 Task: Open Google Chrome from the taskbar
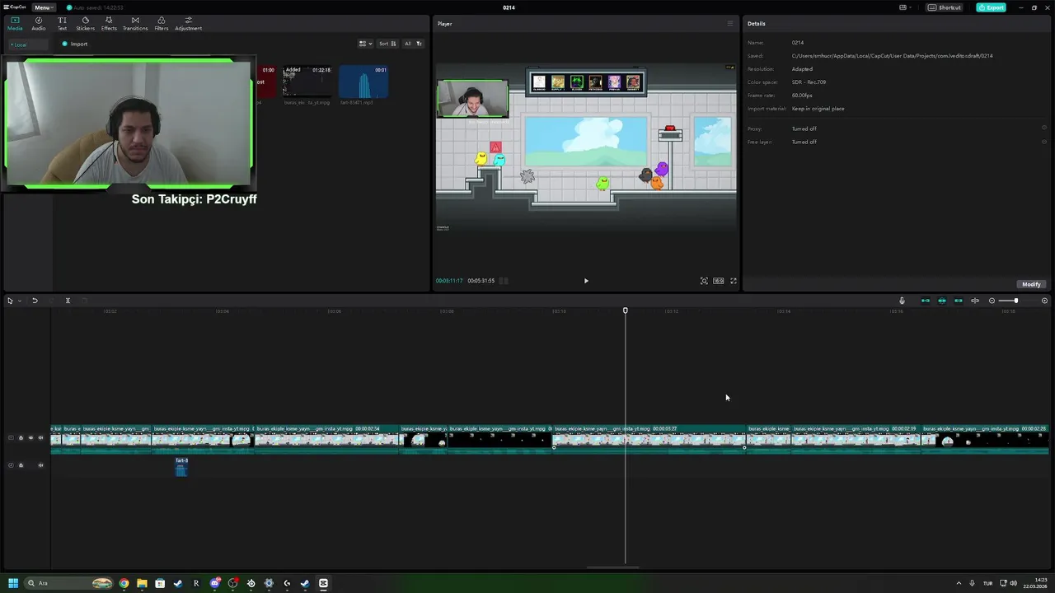(124, 583)
